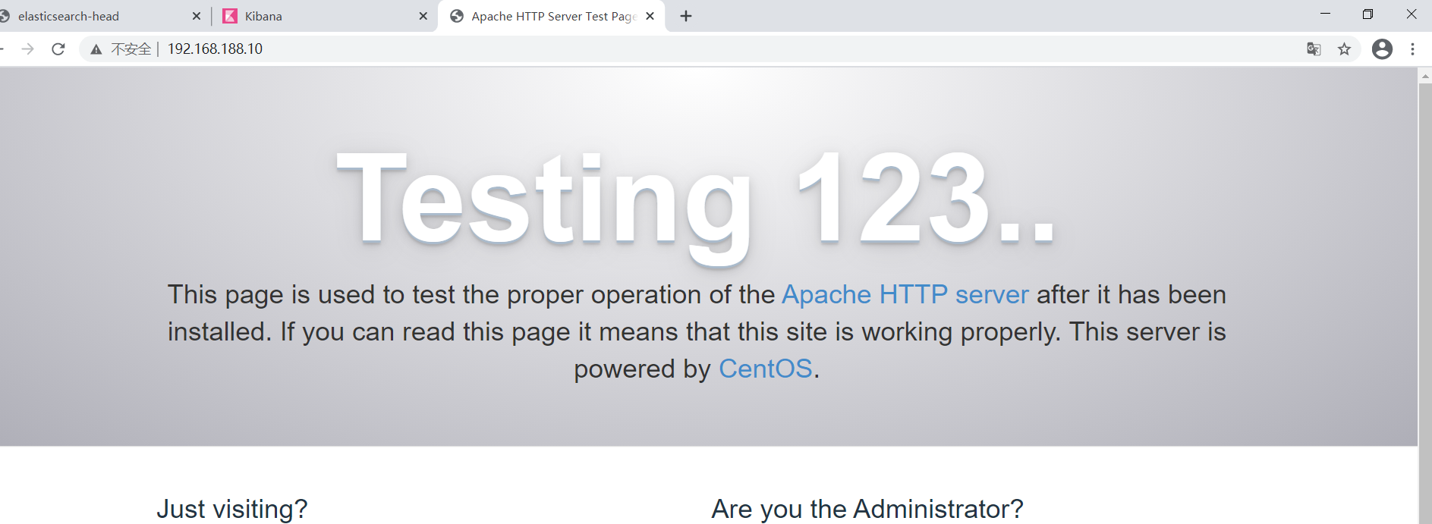Reload the current page
This screenshot has width=1432, height=524.
[x=58, y=49]
